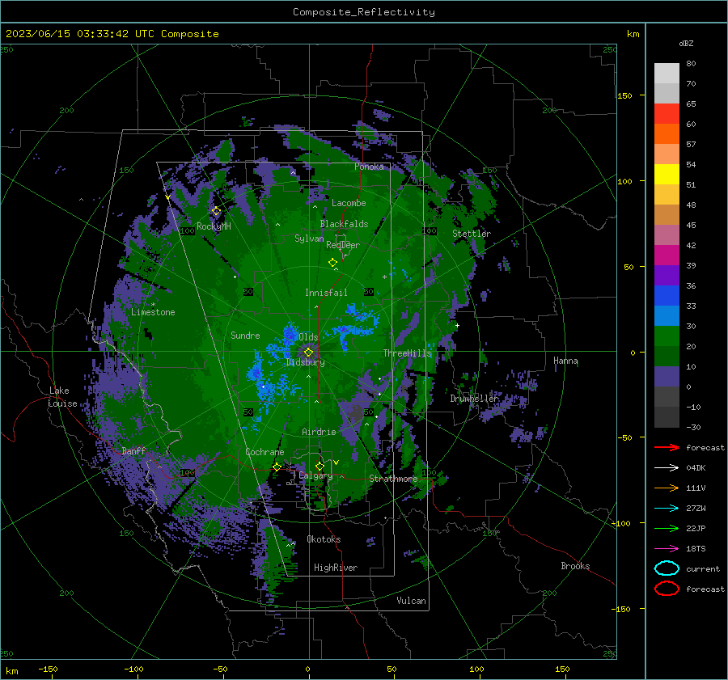This screenshot has width=728, height=680.
Task: Click the Blackfalds city label
Action: tap(344, 224)
